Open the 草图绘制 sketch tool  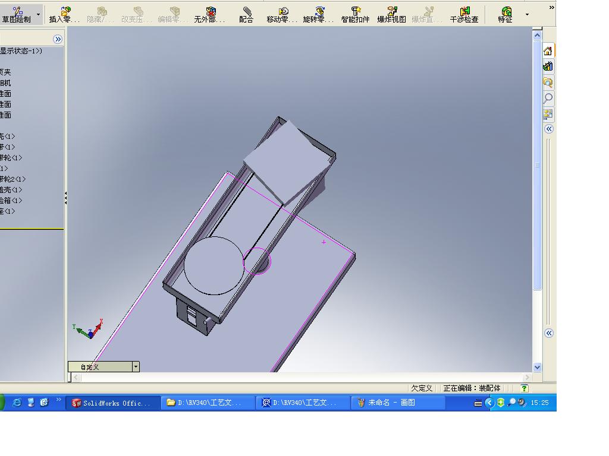[x=17, y=15]
